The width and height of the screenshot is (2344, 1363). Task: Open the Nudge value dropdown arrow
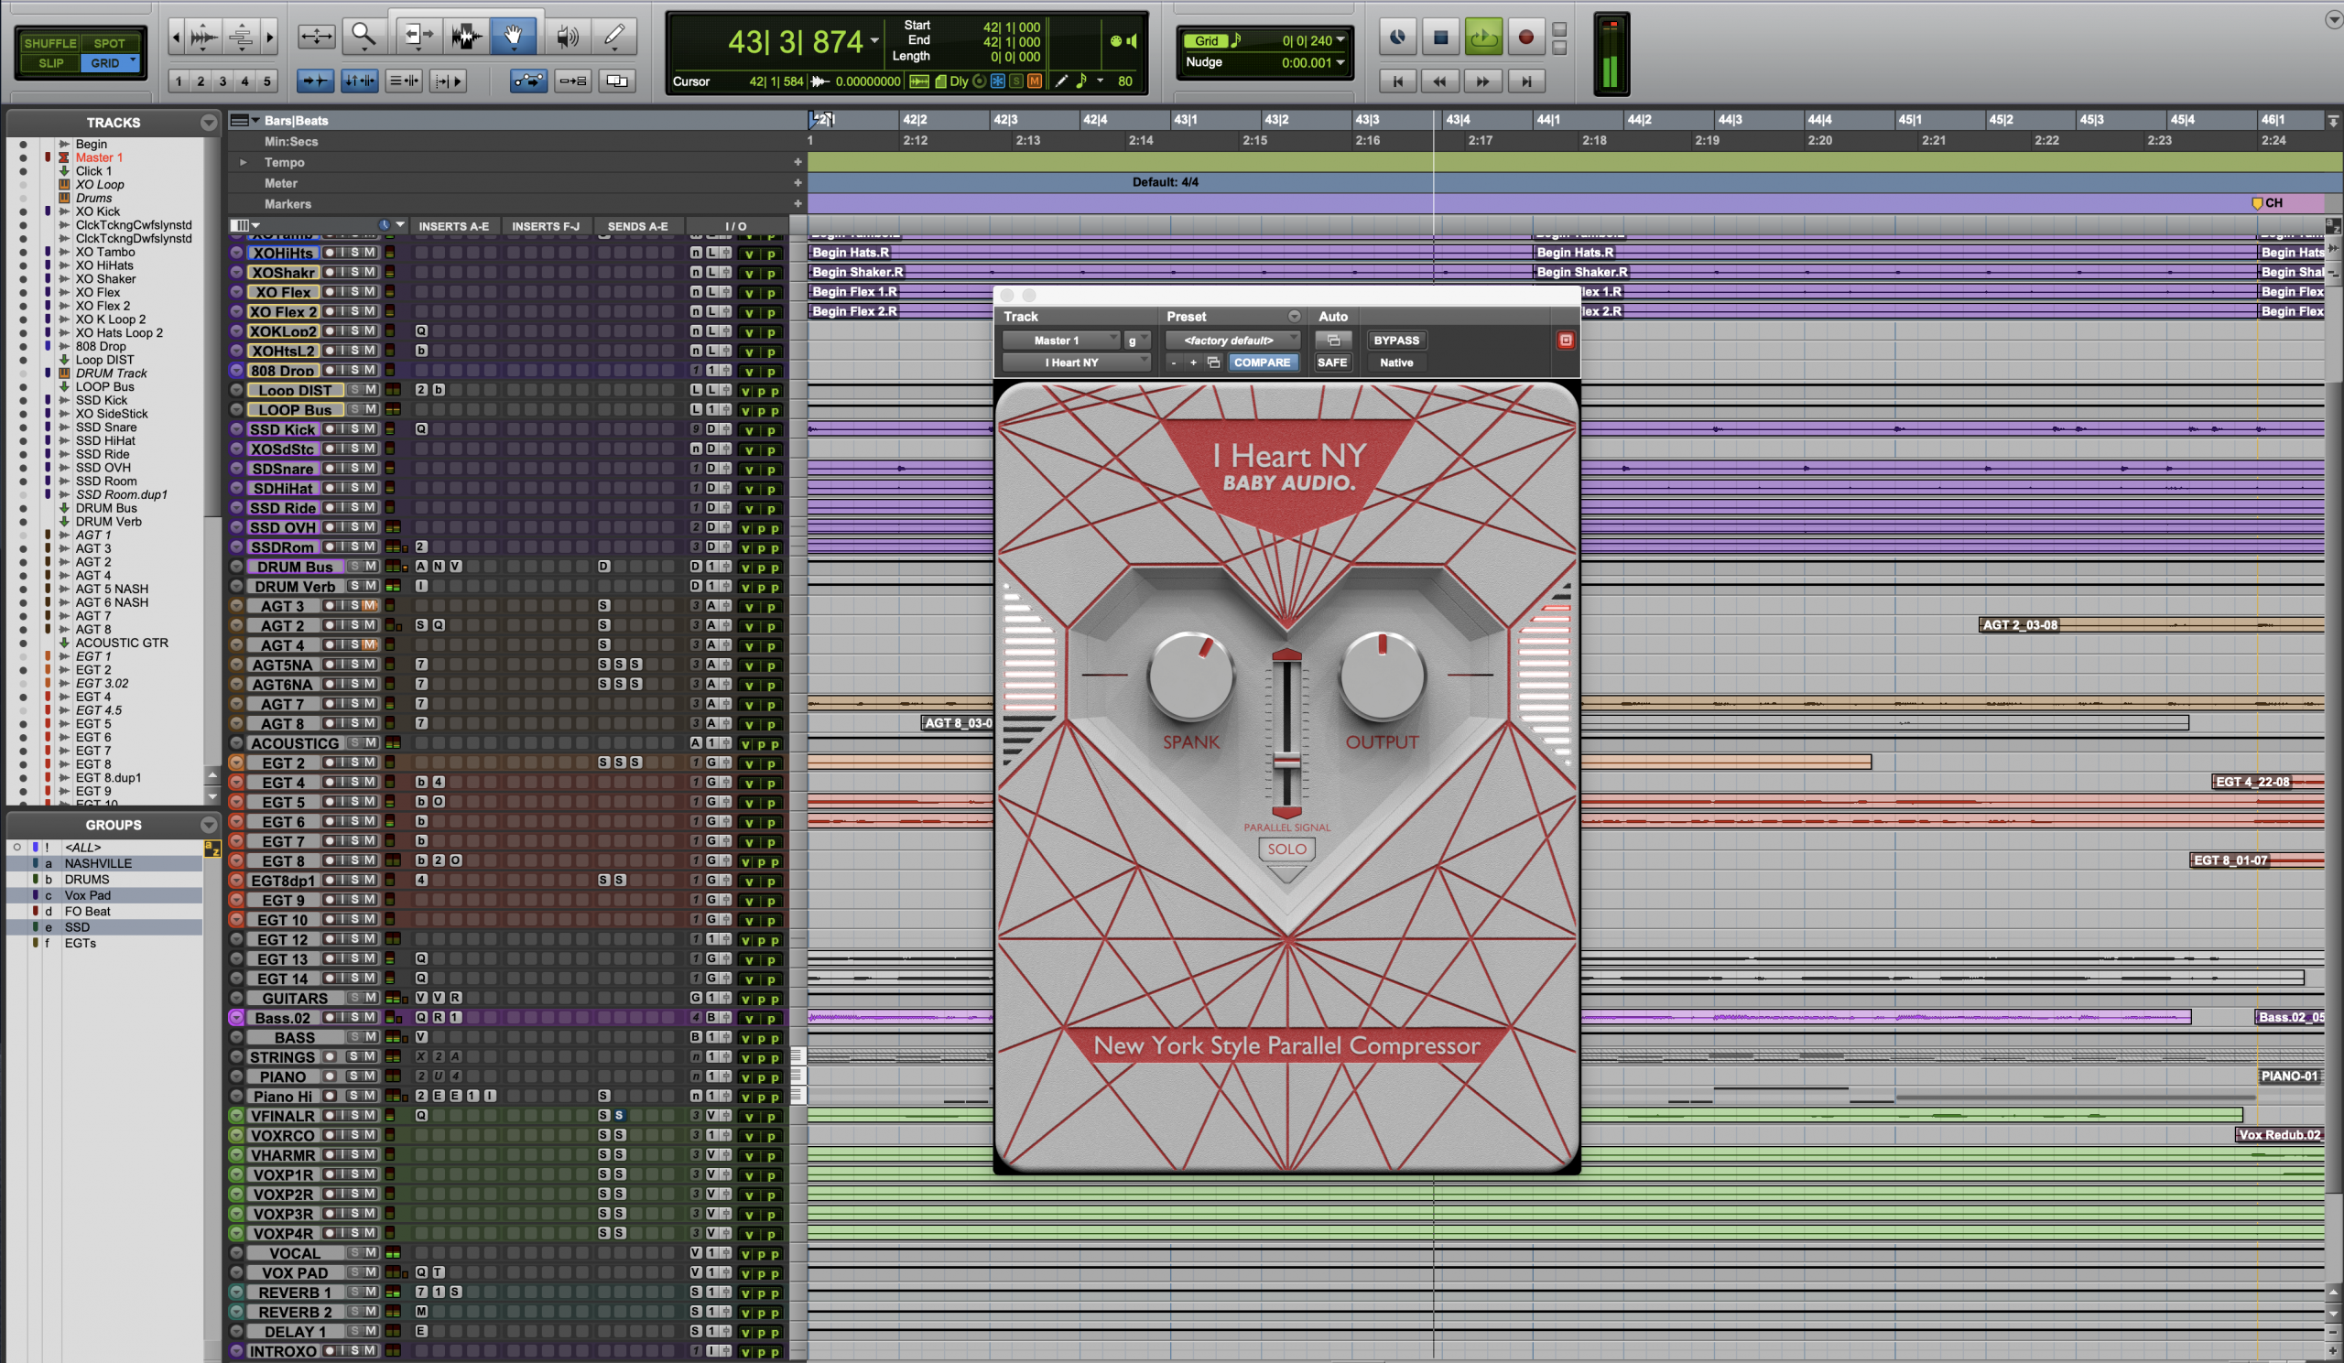click(1340, 63)
